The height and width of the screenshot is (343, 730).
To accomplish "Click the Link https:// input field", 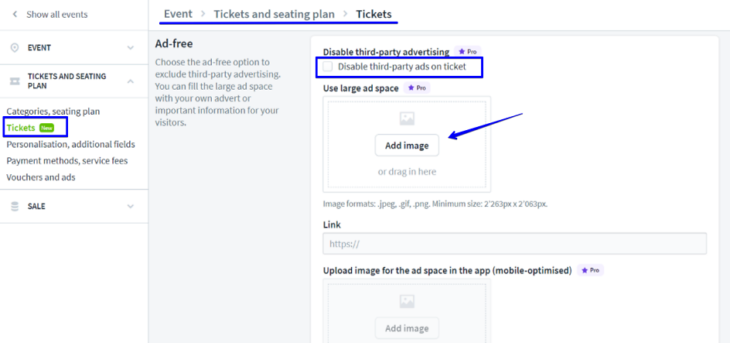I will click(x=514, y=244).
